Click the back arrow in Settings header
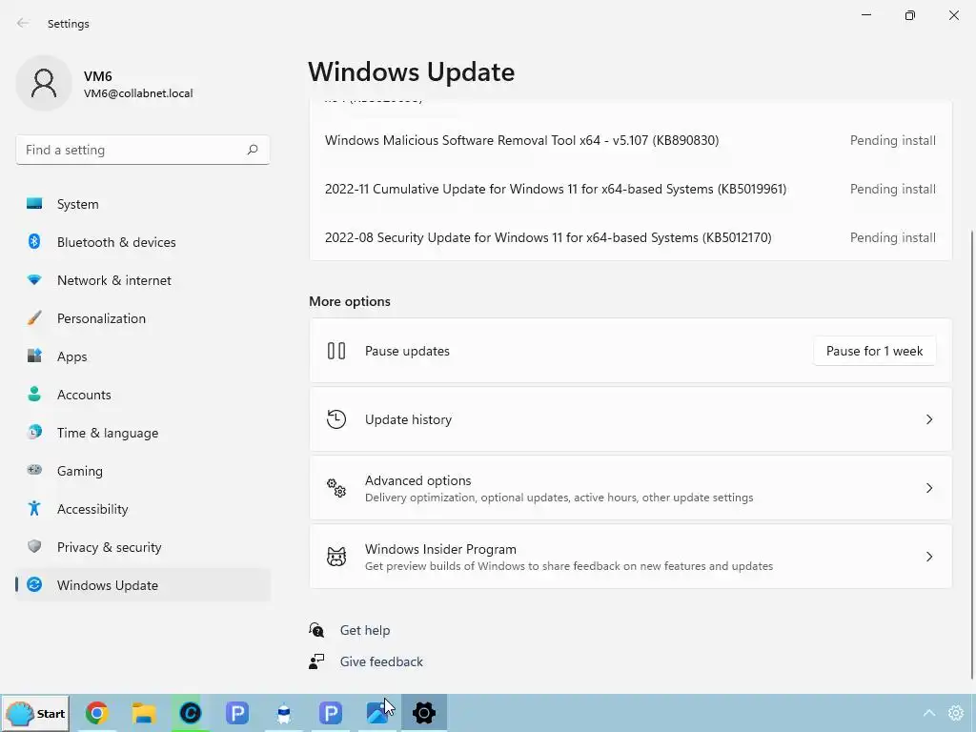 pos(23,23)
